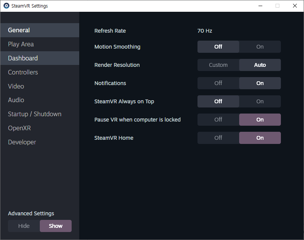Turn Motion Smoothing on

(x=260, y=47)
